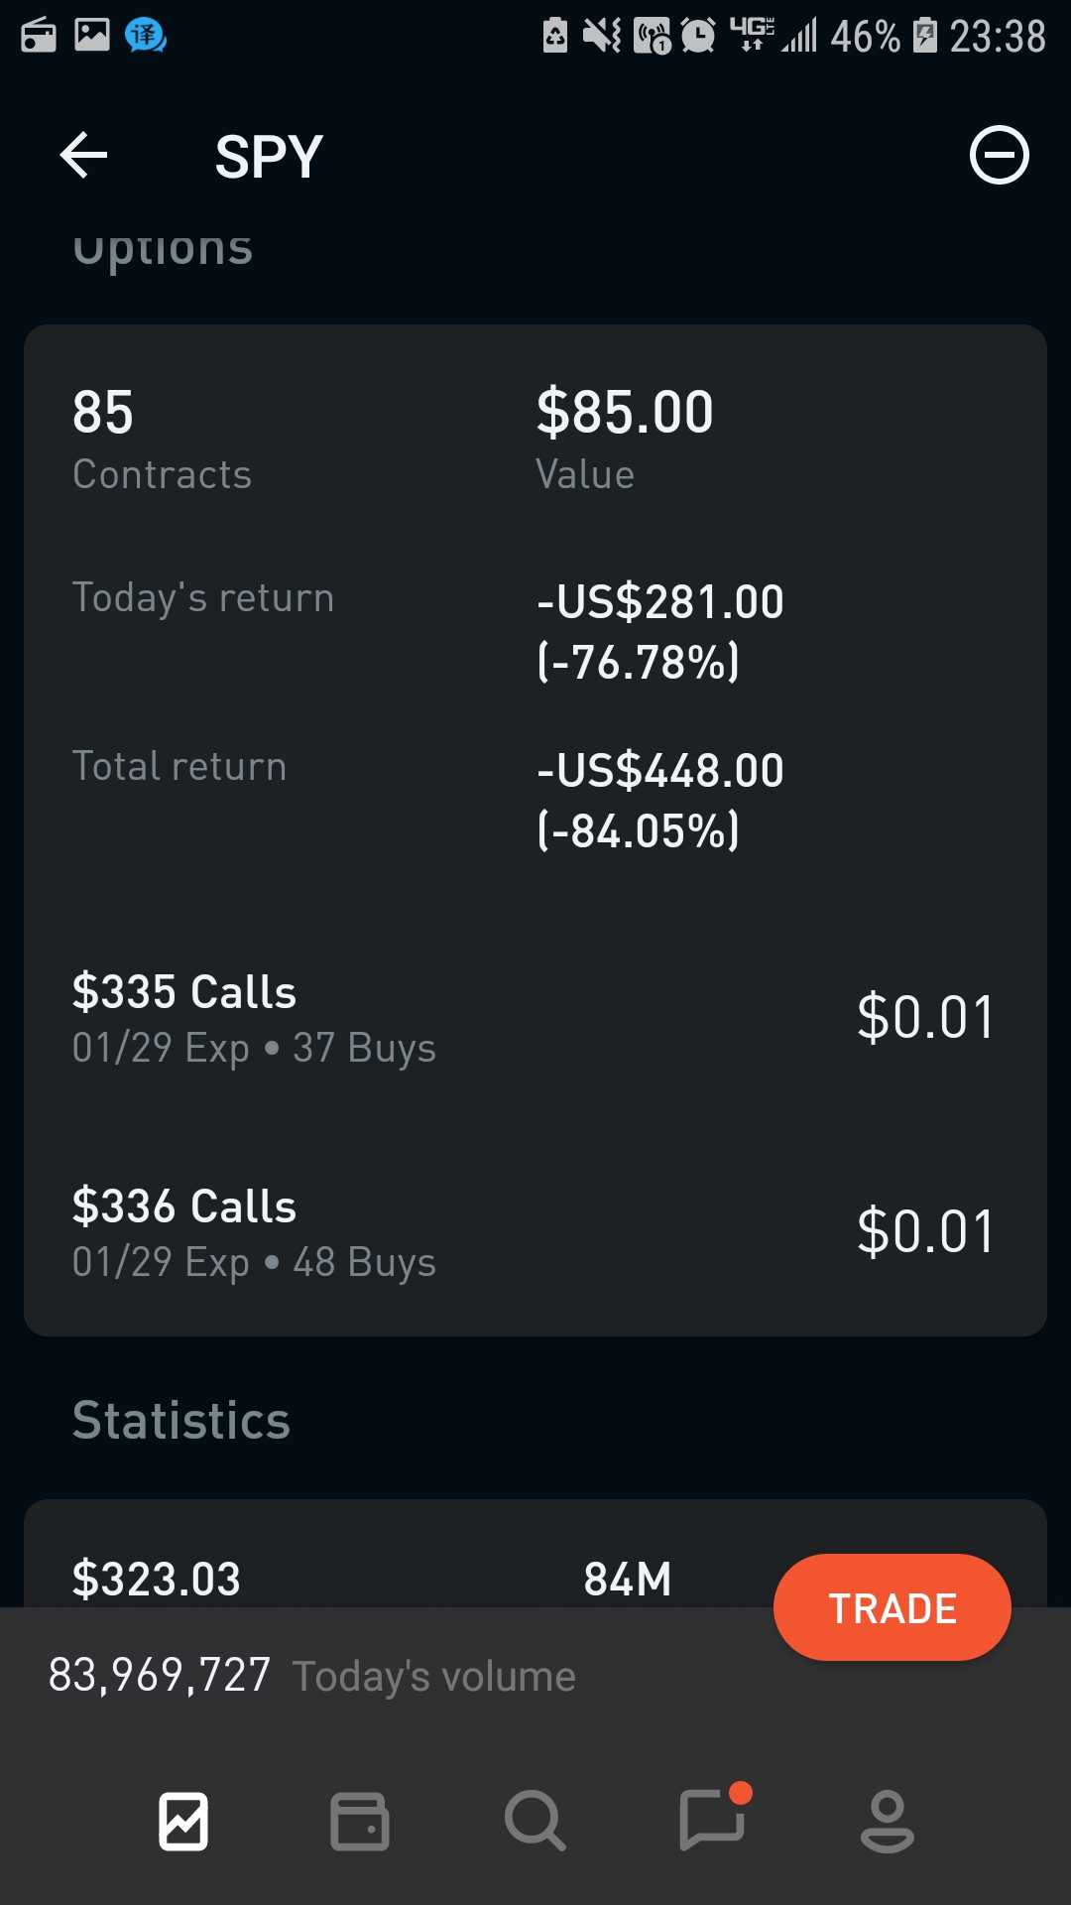
Task: Tap the $0.01 price of $335 Calls
Action: click(925, 1018)
